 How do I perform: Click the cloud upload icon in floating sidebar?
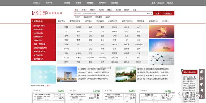[x=202, y=84]
